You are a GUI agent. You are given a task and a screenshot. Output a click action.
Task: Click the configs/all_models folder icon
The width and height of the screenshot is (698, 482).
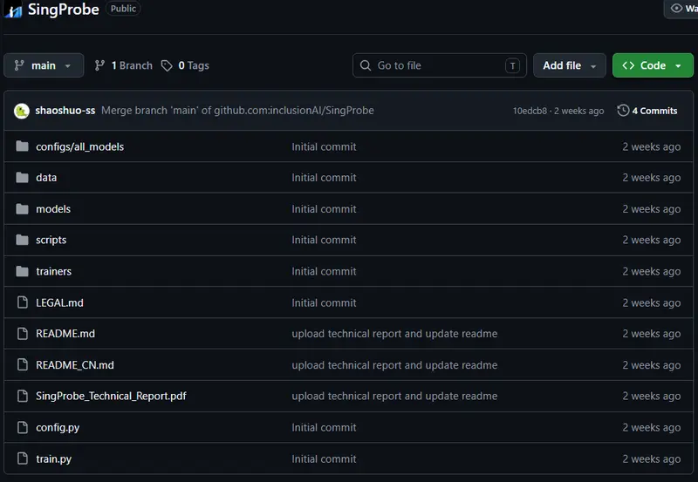click(23, 146)
